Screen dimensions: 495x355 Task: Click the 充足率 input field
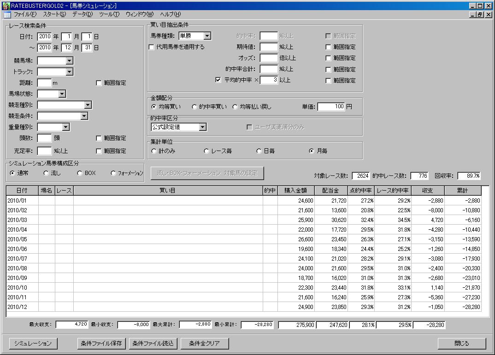tap(44, 151)
